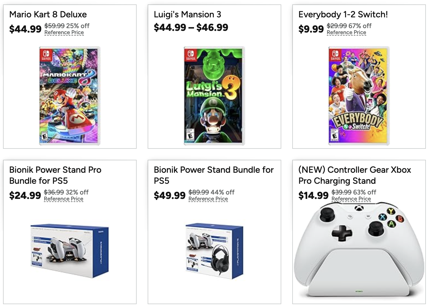Click the $14.99 Xbox charging stand price
This screenshot has width=430, height=308.
pos(313,195)
